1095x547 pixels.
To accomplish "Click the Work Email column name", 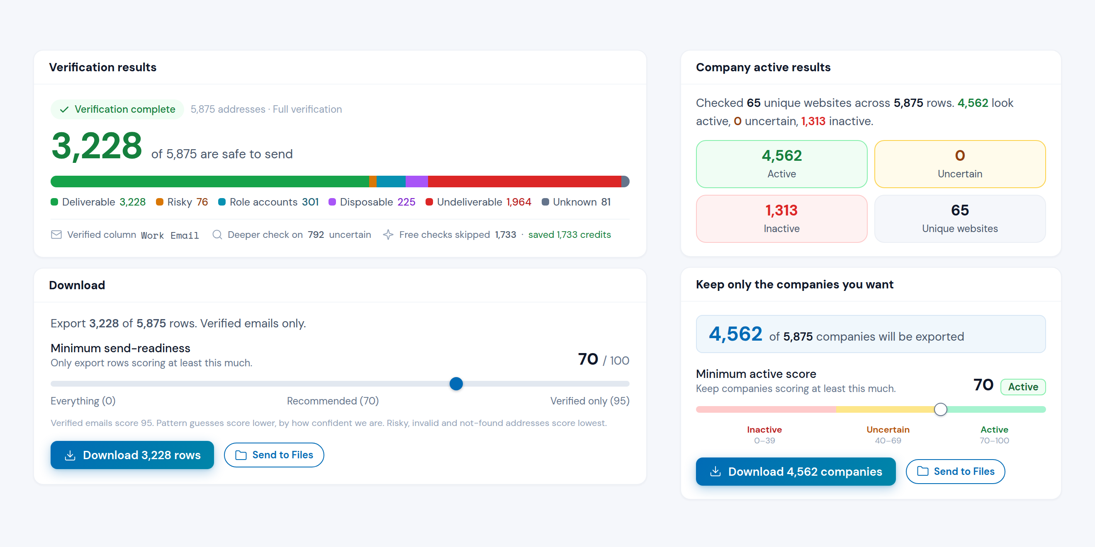I will [170, 235].
